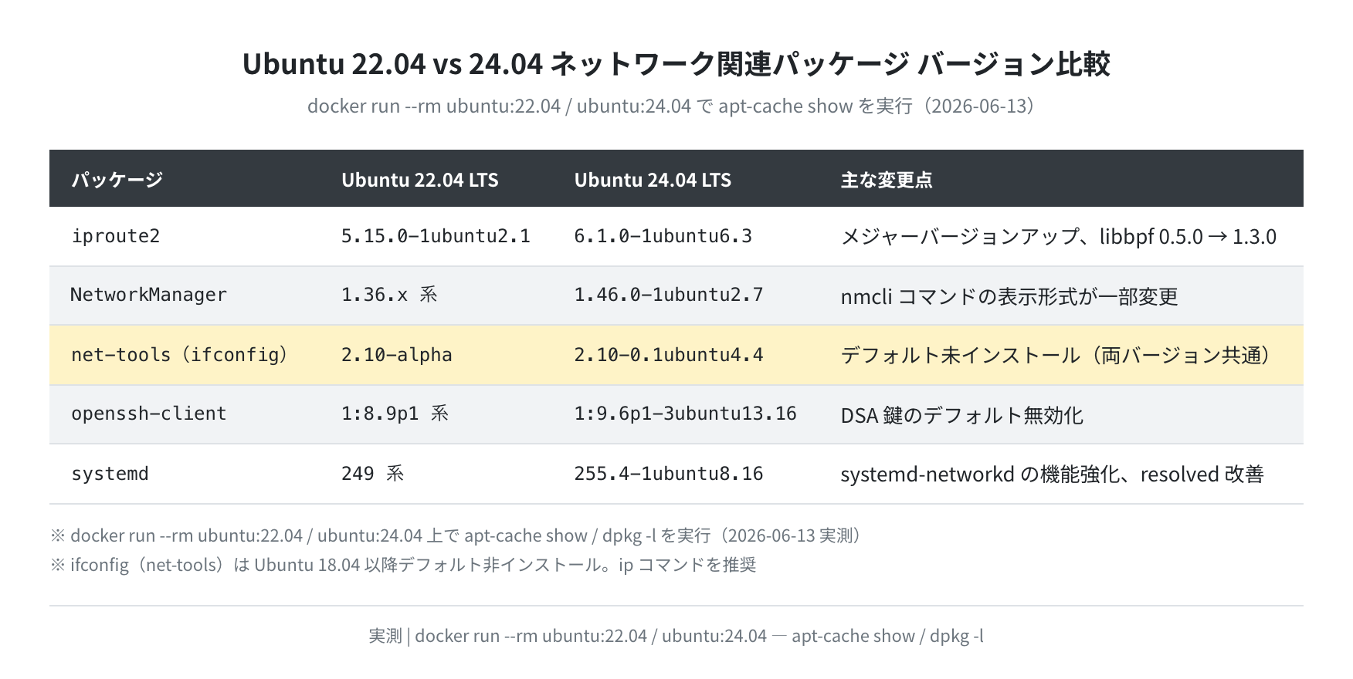Click version 255.4-1ubuntu8.16 cell

click(668, 474)
